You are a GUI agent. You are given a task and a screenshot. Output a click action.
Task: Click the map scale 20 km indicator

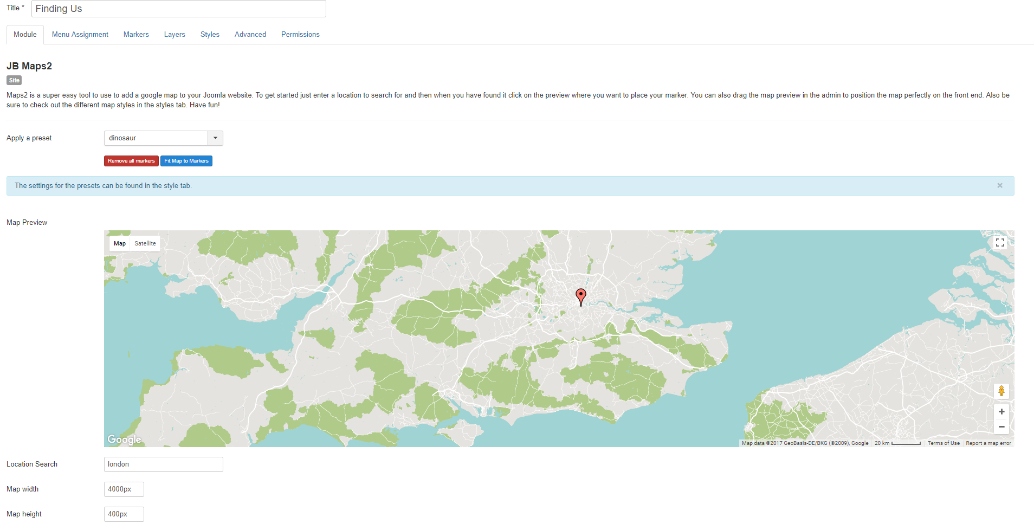897,443
